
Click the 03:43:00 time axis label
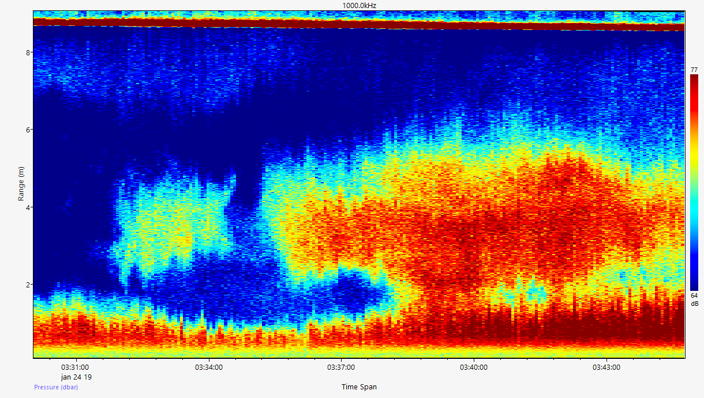pos(606,367)
